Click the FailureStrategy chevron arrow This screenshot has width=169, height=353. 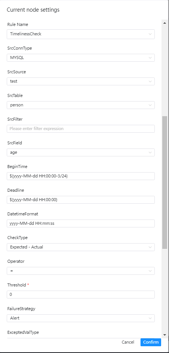[150, 318]
